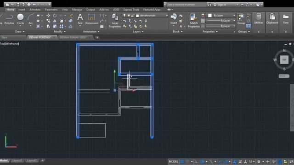Click the Top Wireframe viewport label
This screenshot has height=165, width=294.
[x=10, y=44]
